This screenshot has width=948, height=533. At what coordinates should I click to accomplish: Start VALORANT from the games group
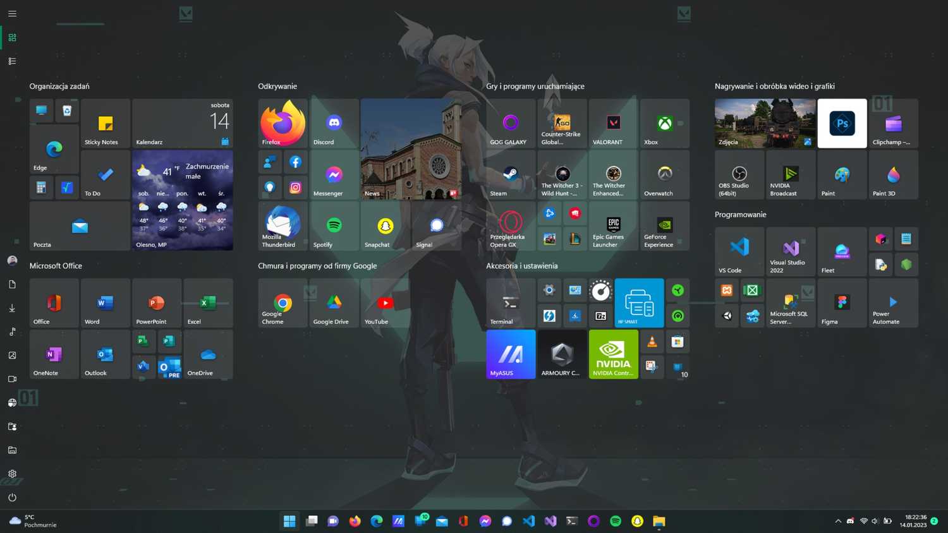tap(612, 123)
